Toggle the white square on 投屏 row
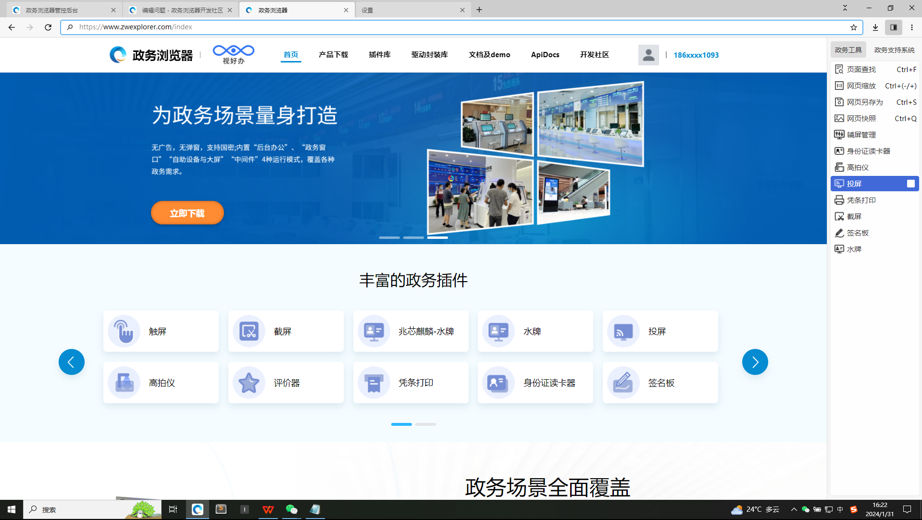The width and height of the screenshot is (922, 520). point(910,184)
